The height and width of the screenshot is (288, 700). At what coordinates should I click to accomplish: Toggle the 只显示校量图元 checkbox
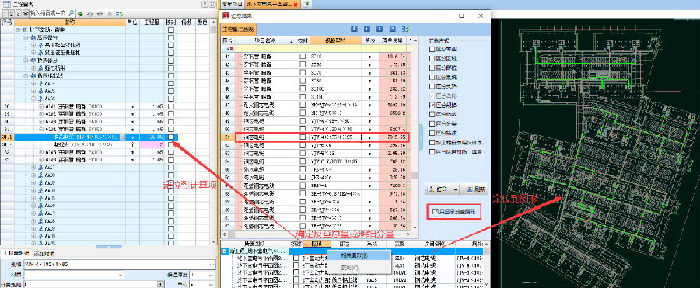(436, 212)
